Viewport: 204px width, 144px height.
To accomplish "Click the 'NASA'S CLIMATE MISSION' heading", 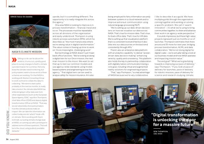I will point(27,52).
